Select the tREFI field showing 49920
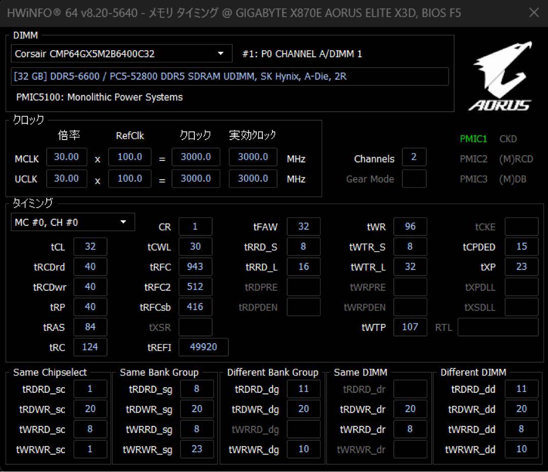 click(x=203, y=347)
